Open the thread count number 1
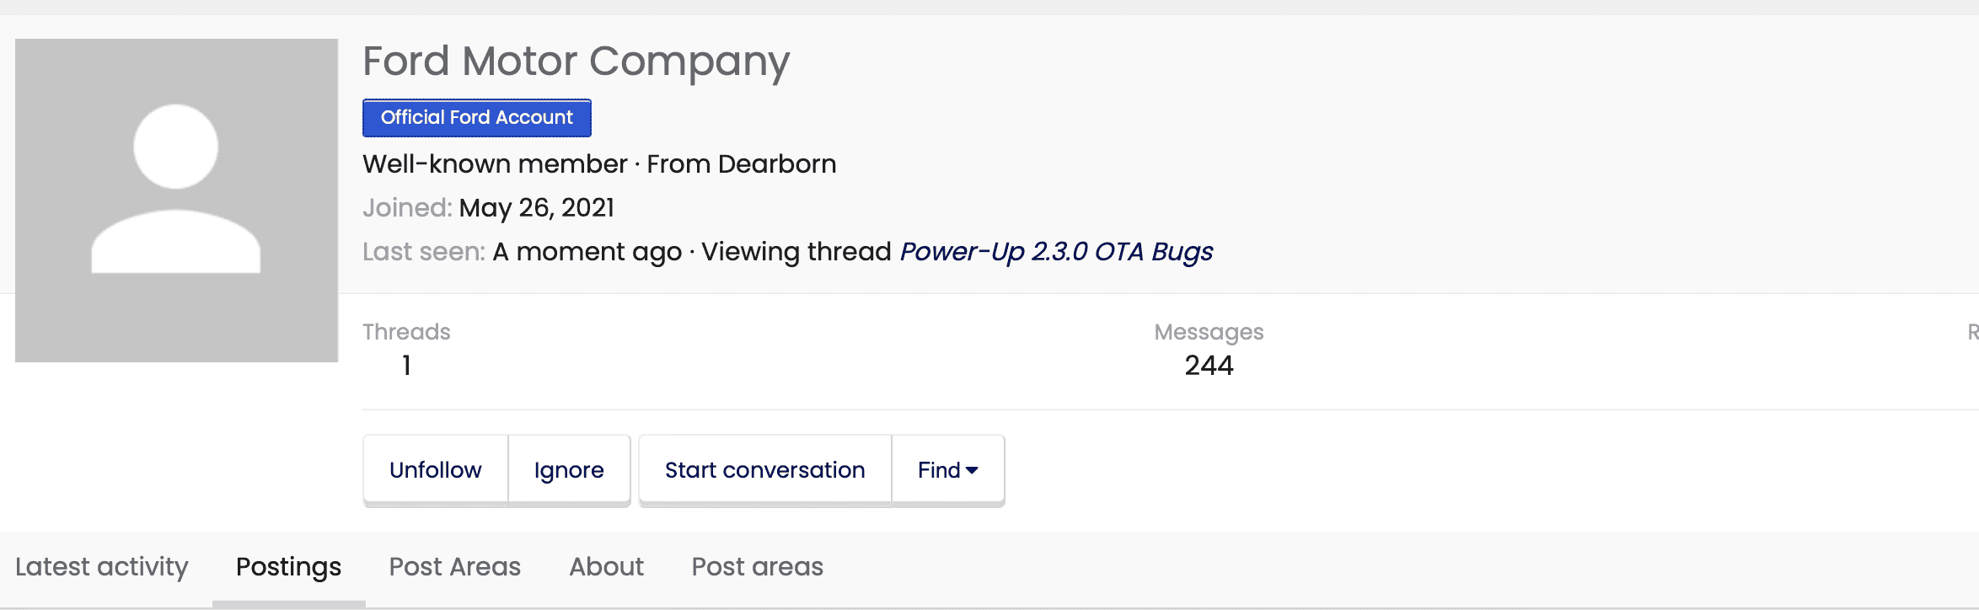1979x610 pixels. tap(406, 366)
